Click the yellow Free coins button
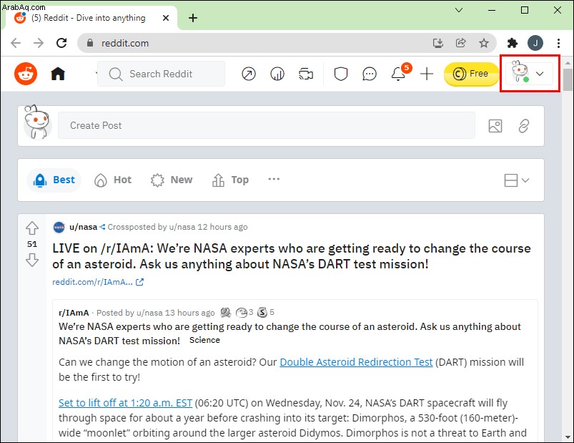Screen dimensions: 574x443 point(471,74)
